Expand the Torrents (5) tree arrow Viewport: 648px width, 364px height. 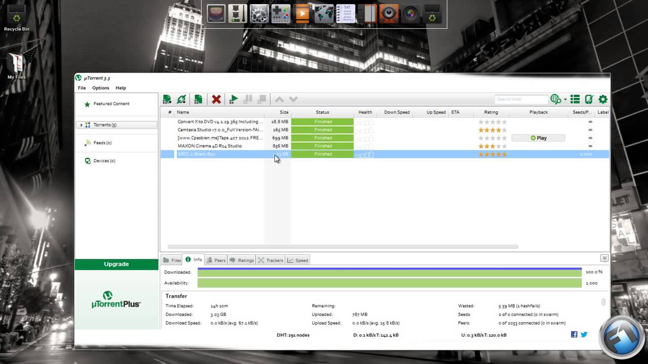81,125
